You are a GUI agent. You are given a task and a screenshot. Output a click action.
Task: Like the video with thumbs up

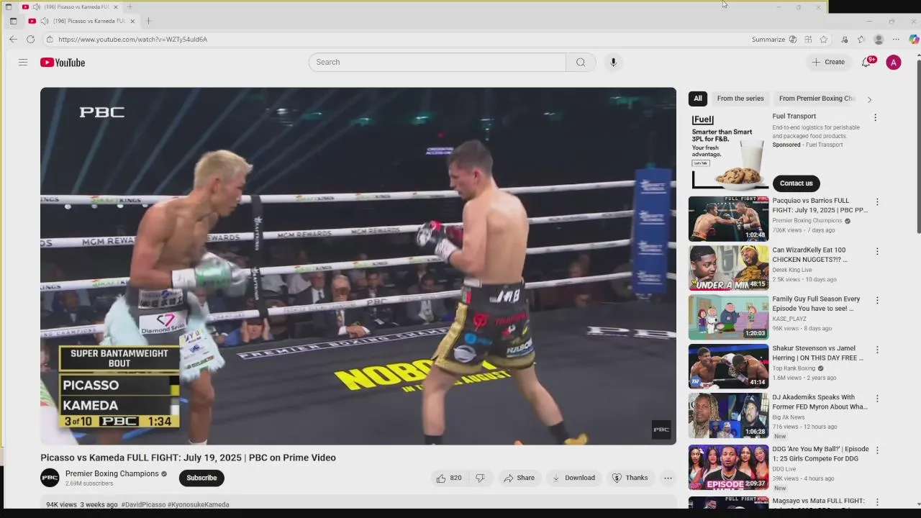(x=448, y=478)
